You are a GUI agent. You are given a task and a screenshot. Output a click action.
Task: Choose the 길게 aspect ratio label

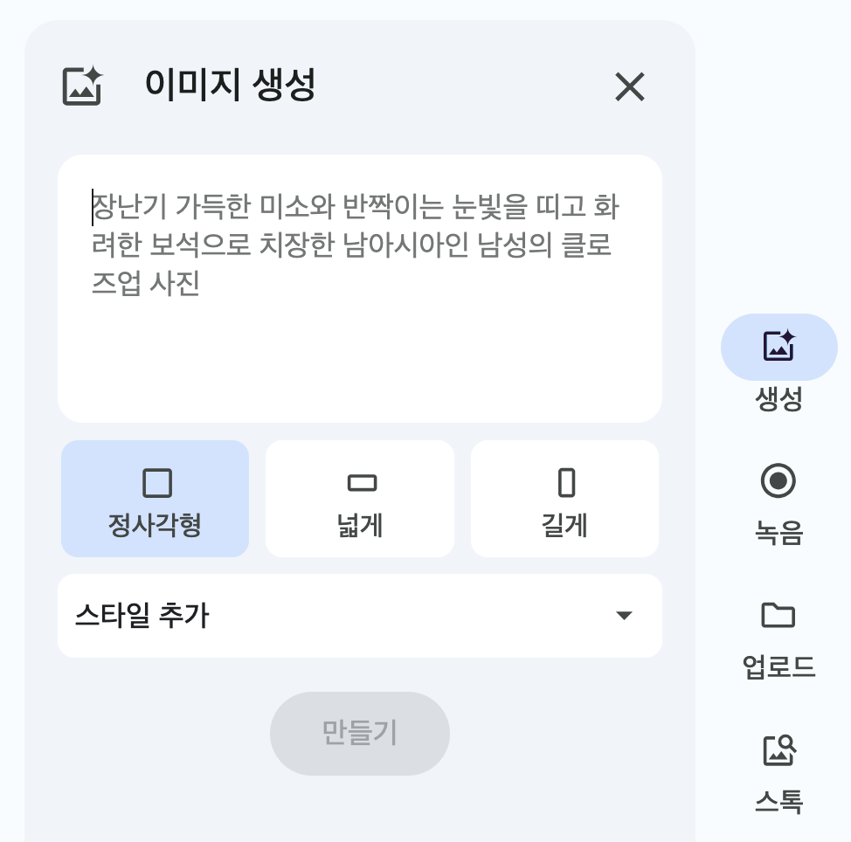click(564, 526)
